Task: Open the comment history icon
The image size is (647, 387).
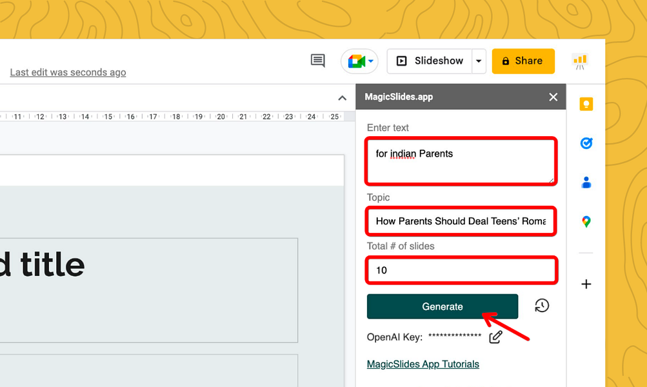Action: coord(318,61)
